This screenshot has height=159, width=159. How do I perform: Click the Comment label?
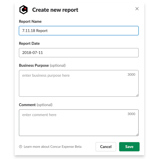27,105
